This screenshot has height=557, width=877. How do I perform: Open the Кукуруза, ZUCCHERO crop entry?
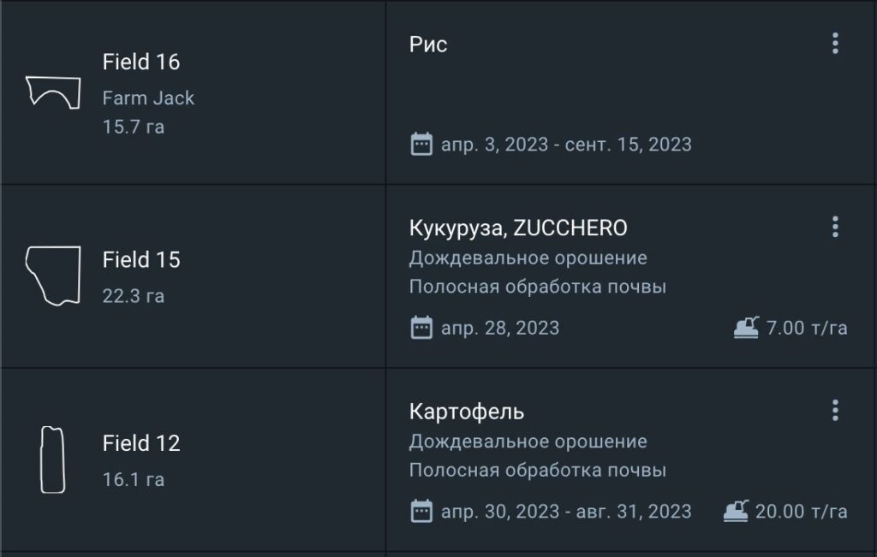coord(518,228)
